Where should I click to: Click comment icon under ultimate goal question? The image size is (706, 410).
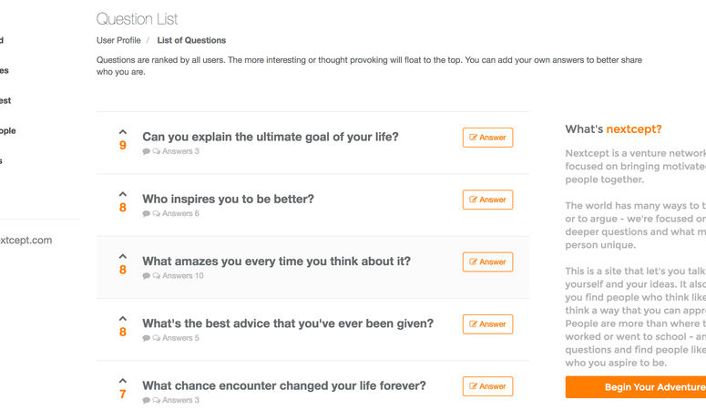147,151
